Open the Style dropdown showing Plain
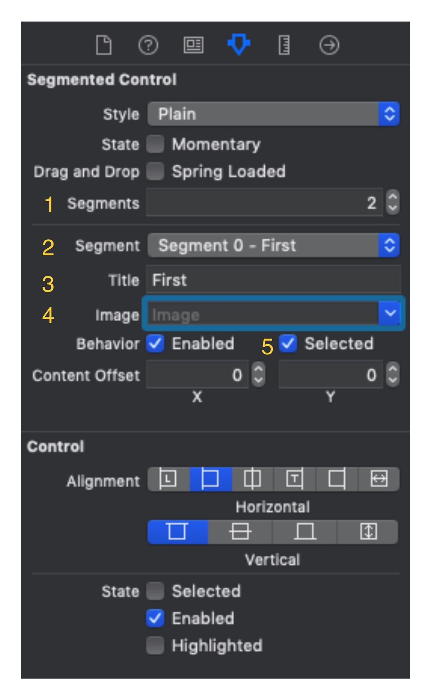The height and width of the screenshot is (698, 431). click(273, 114)
